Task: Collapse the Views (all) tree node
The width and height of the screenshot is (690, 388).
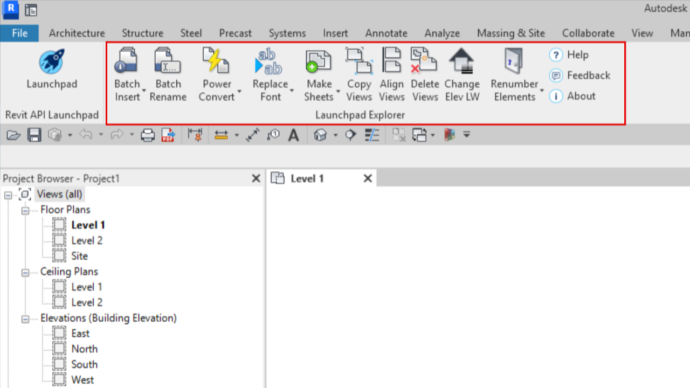Action: 8,195
